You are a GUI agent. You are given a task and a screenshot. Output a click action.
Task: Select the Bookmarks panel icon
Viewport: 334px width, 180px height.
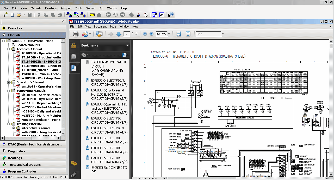74,68
